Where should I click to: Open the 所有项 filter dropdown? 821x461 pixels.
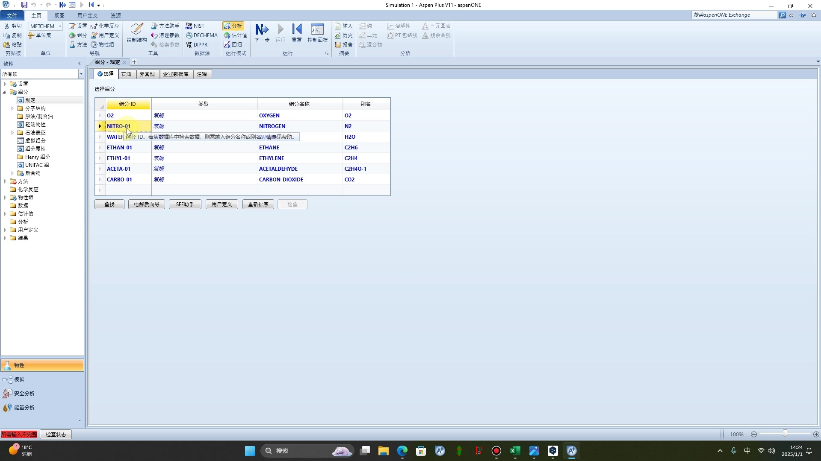coord(81,74)
